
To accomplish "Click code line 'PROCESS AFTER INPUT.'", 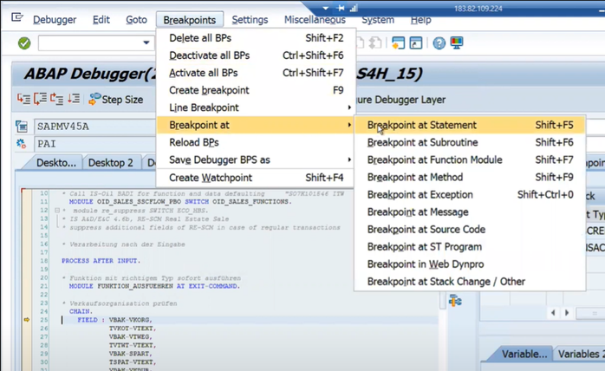I will pyautogui.click(x=101, y=261).
